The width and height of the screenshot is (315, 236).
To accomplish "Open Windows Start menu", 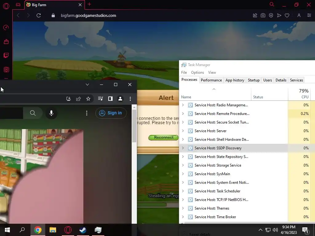I will pos(7,230).
